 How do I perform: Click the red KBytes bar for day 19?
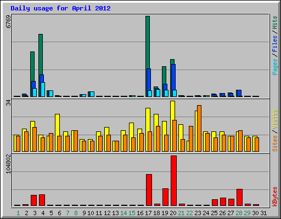165,197
